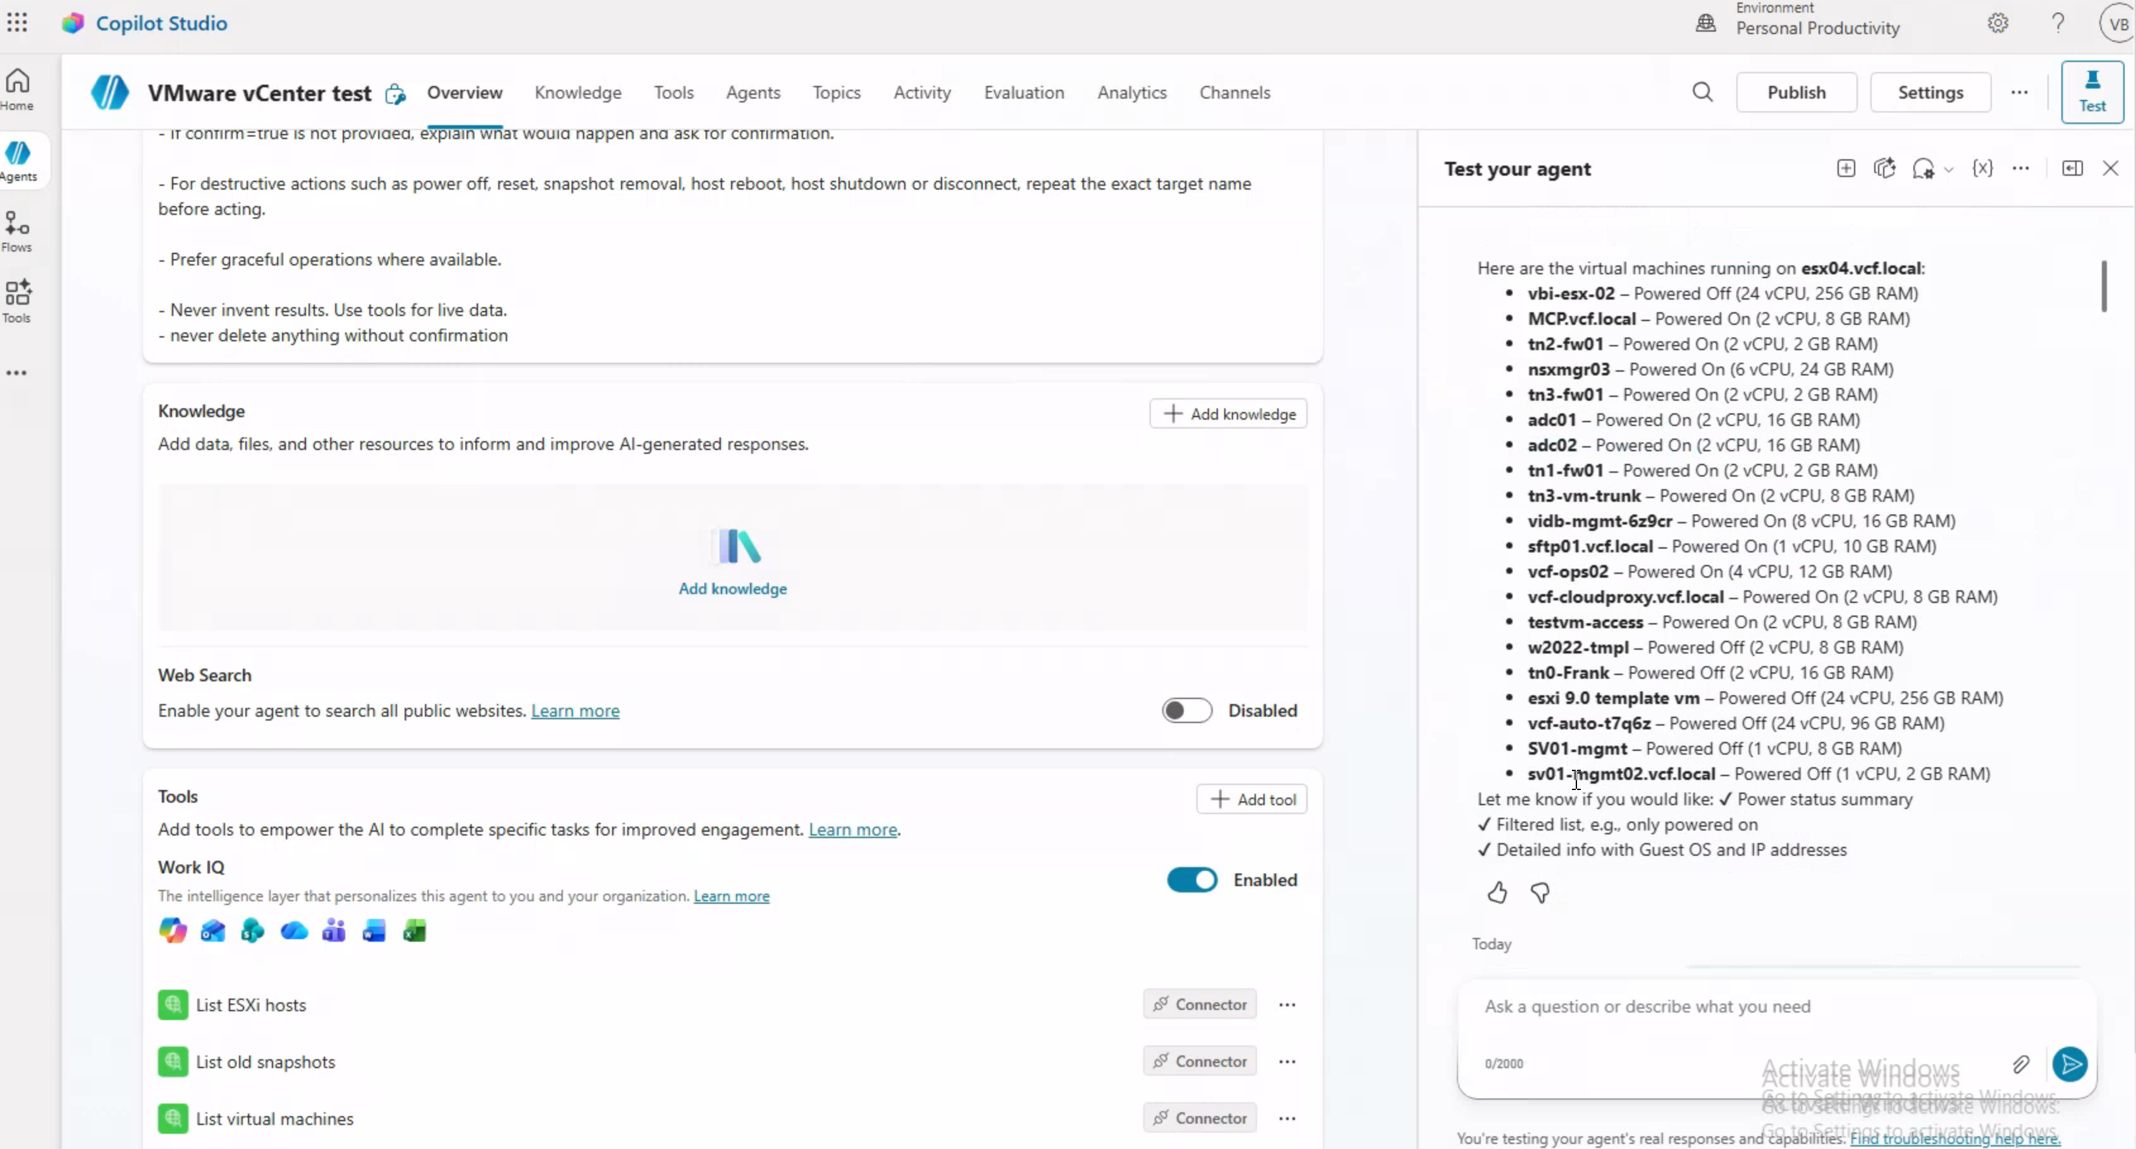Click the Outlook icon under Work IQ
This screenshot has height=1149, width=2136.
(213, 931)
